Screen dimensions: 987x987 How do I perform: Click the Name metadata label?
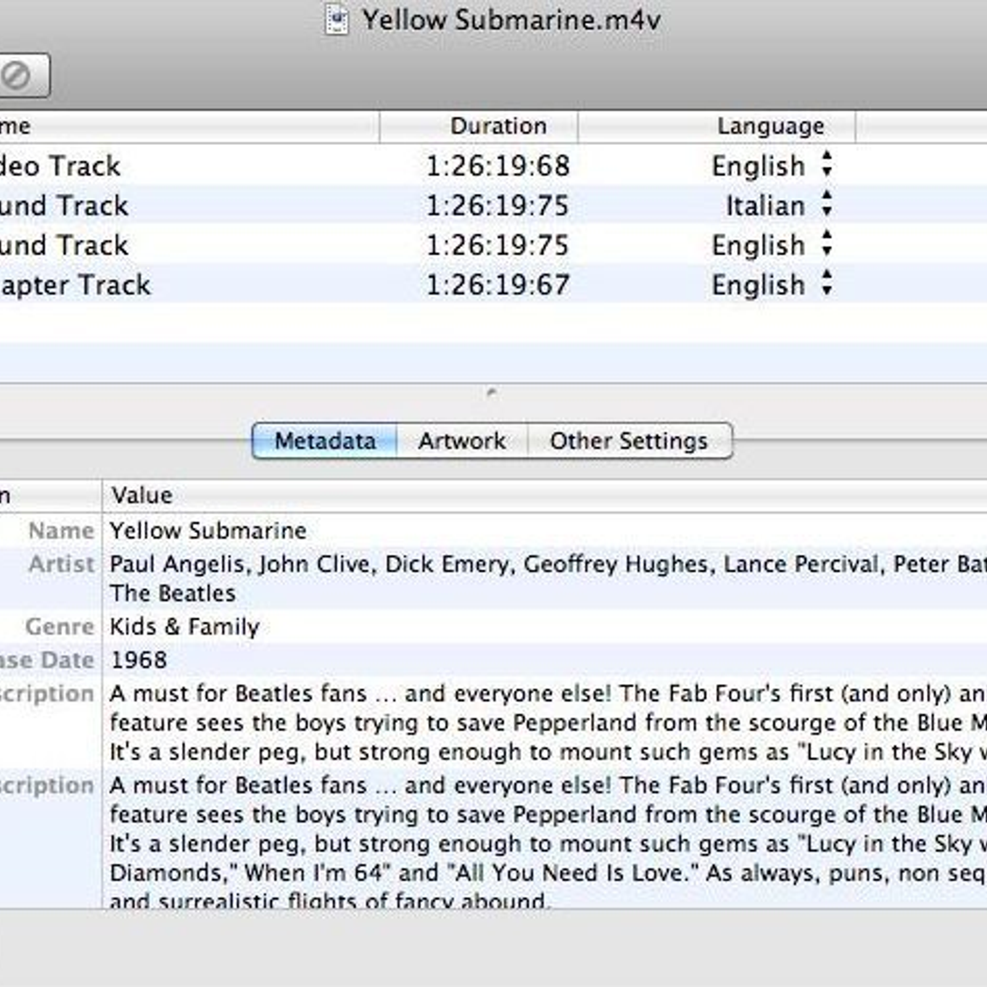61,531
